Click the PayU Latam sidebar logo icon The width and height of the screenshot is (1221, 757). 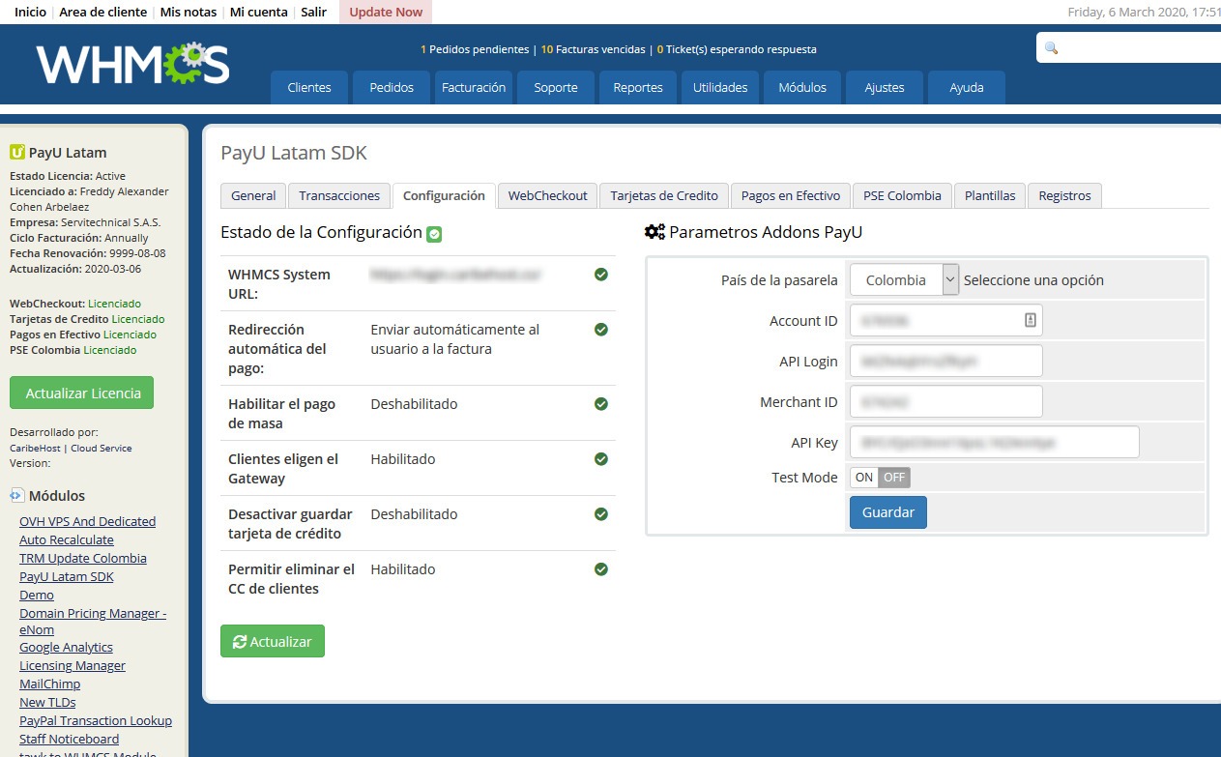(16, 152)
